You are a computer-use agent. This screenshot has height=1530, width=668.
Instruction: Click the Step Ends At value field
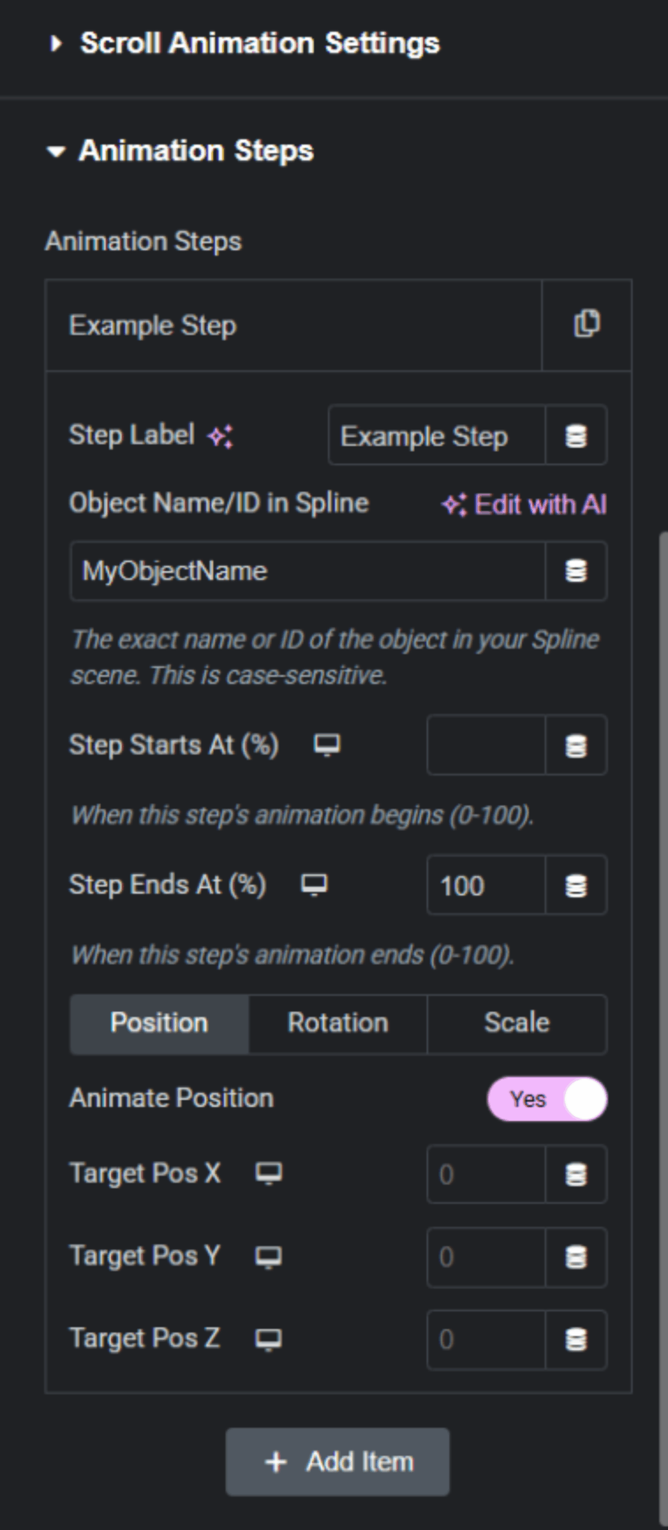coord(486,885)
